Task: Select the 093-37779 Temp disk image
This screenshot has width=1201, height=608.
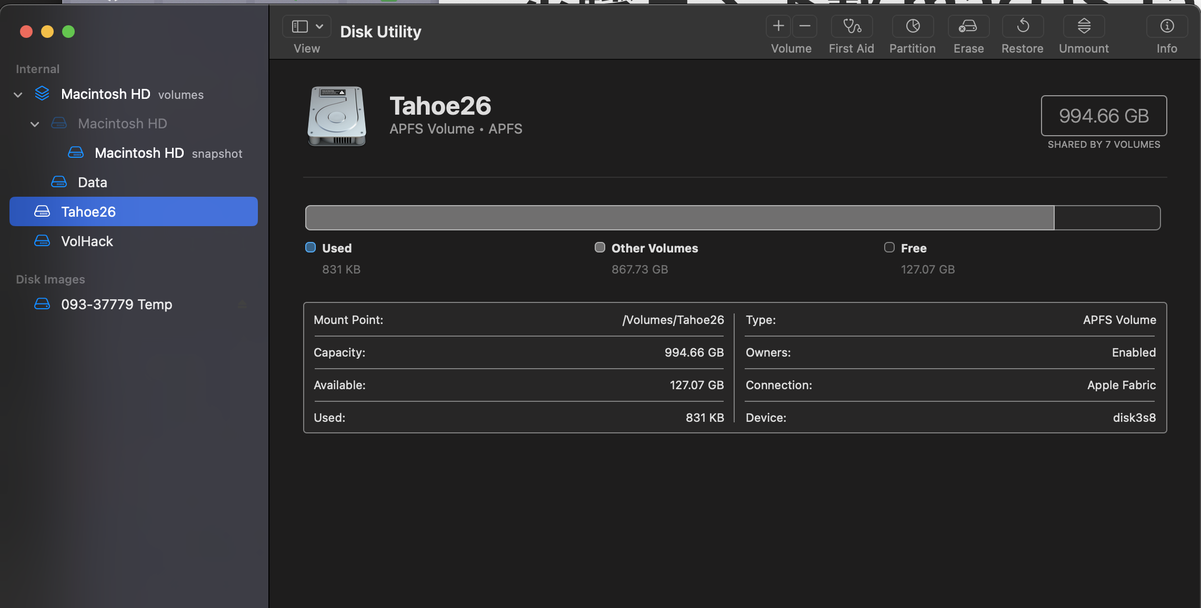Action: pyautogui.click(x=117, y=305)
